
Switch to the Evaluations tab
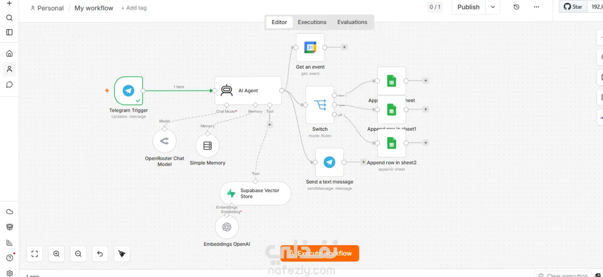click(352, 22)
